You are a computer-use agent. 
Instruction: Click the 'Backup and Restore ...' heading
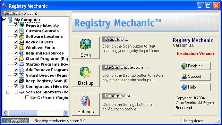tap(126, 67)
